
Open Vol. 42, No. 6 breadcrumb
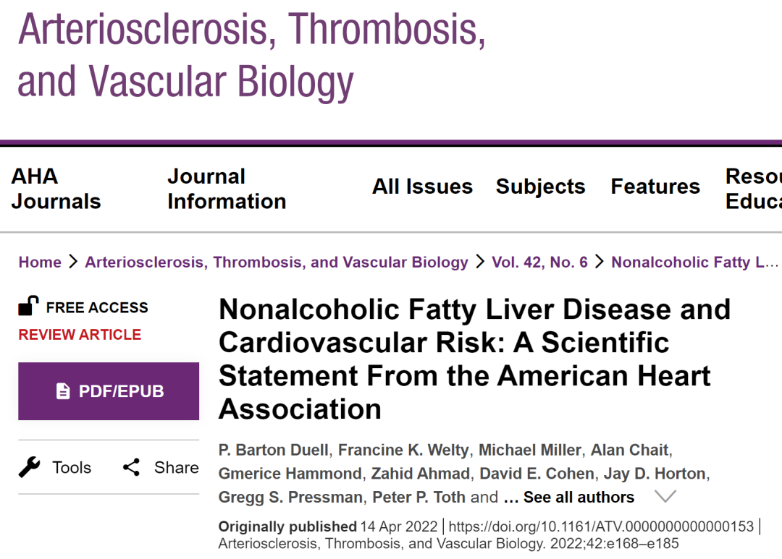point(539,262)
